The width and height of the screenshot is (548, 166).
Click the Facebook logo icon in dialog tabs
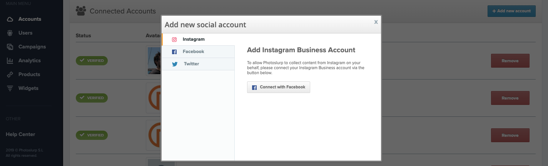[x=174, y=52]
